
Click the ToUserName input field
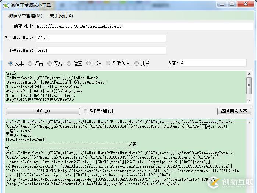click(101, 50)
